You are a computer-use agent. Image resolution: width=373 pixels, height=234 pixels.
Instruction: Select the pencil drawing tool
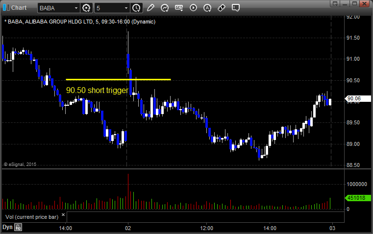(x=150, y=8)
